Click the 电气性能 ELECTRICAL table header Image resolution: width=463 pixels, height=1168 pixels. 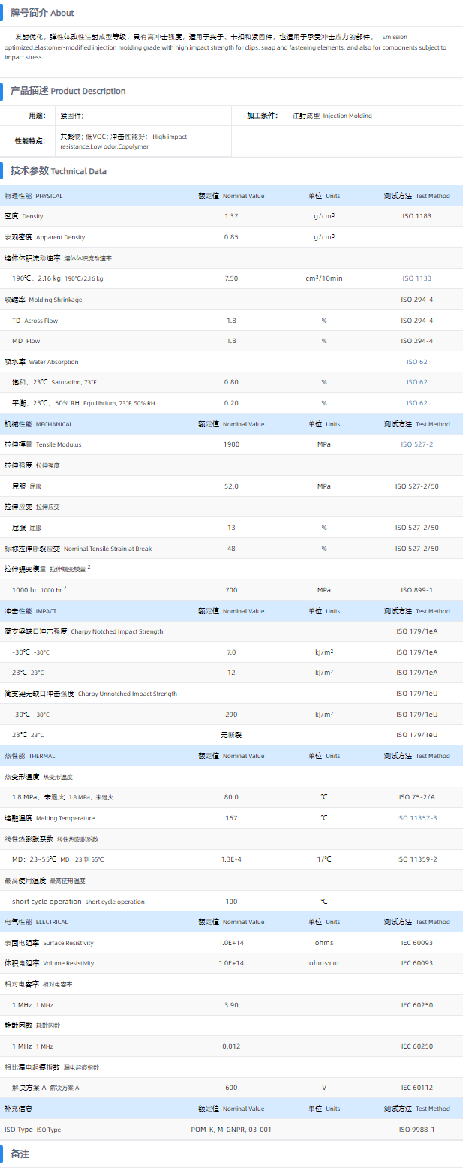pyautogui.click(x=36, y=922)
